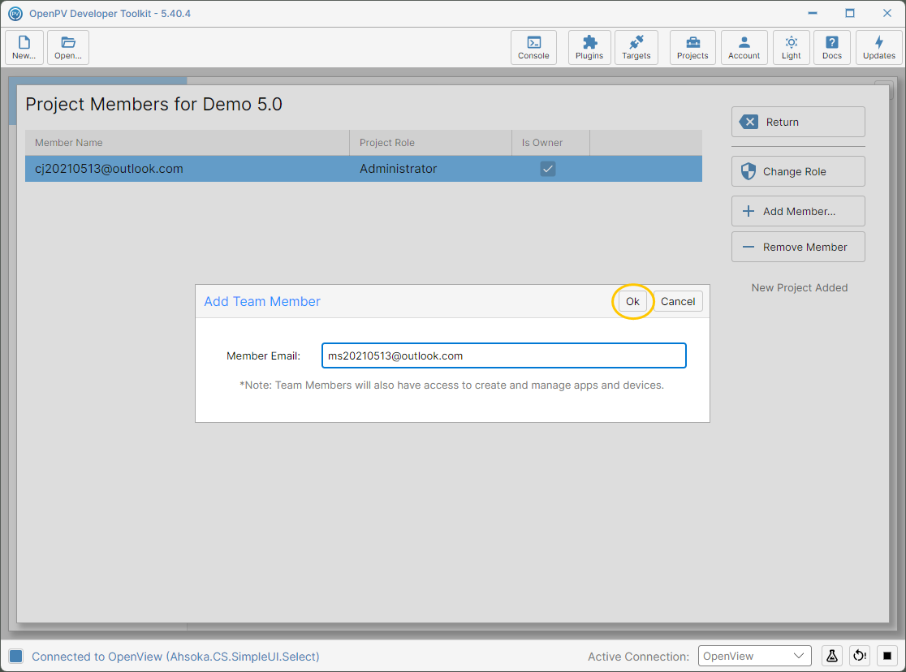Open the Console panel

pos(533,47)
